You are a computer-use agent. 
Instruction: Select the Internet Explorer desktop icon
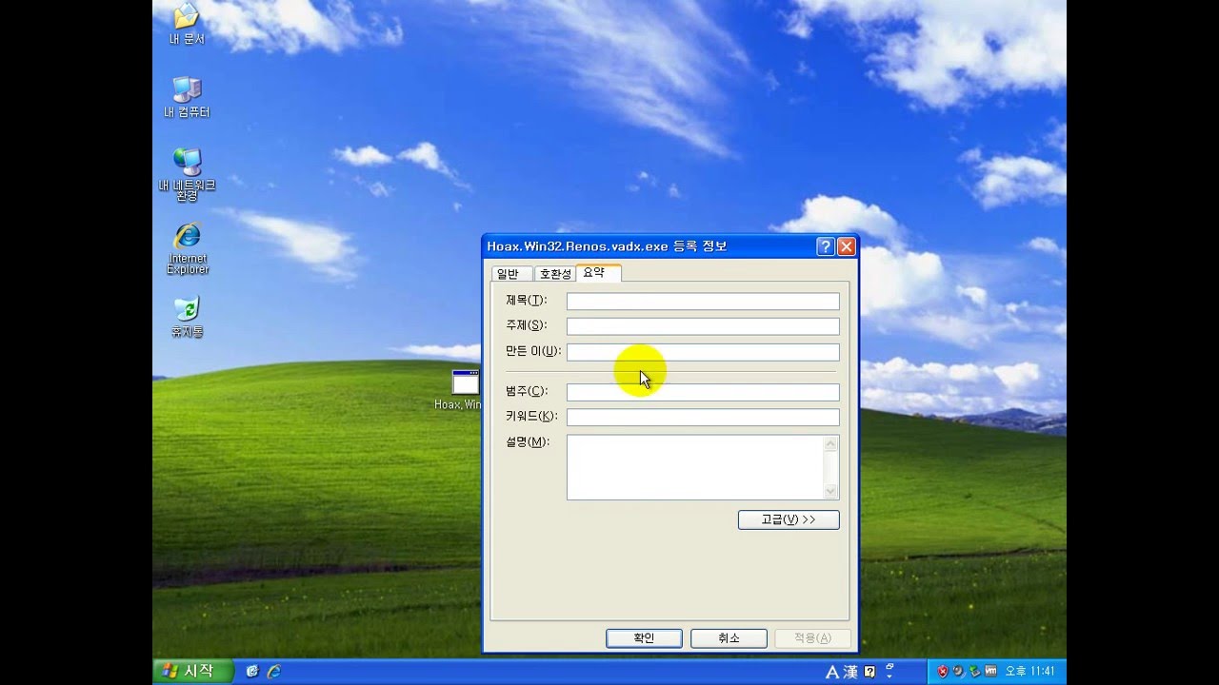click(188, 249)
